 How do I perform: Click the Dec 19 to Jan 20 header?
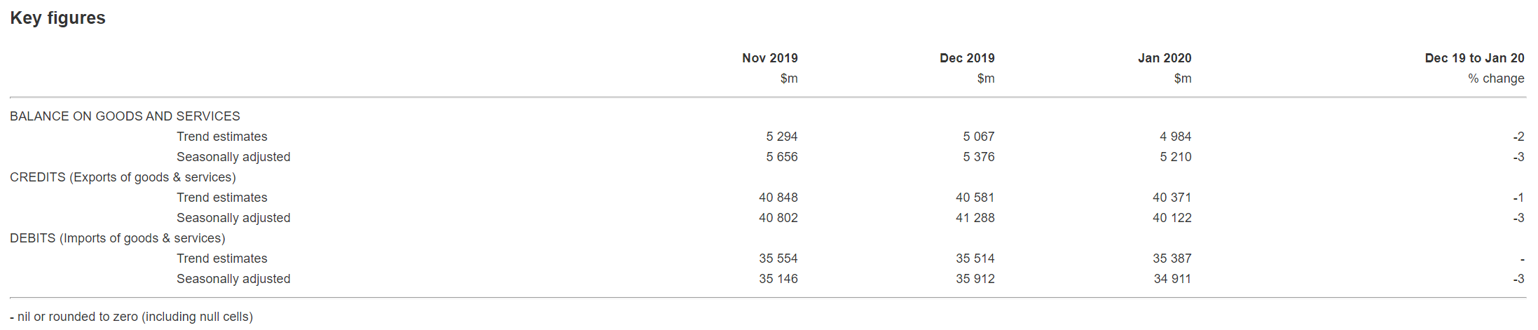coord(1474,58)
